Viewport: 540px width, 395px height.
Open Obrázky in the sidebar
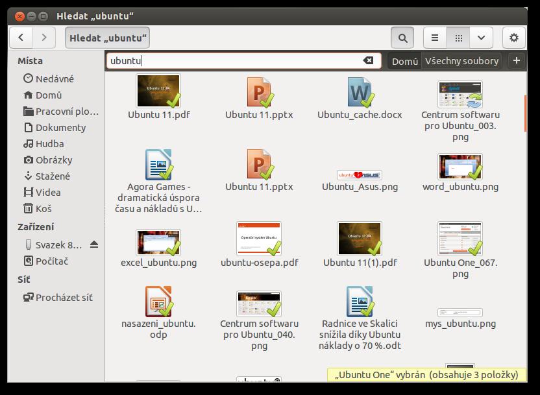pyautogui.click(x=48, y=160)
